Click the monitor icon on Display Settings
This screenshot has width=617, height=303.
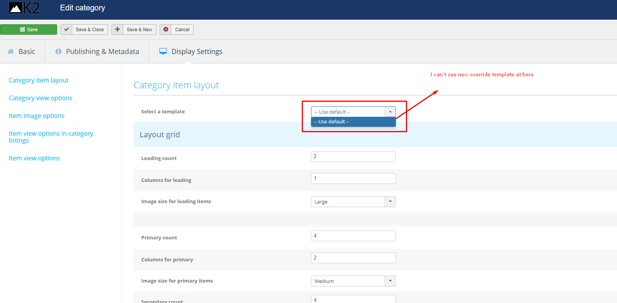coord(163,51)
